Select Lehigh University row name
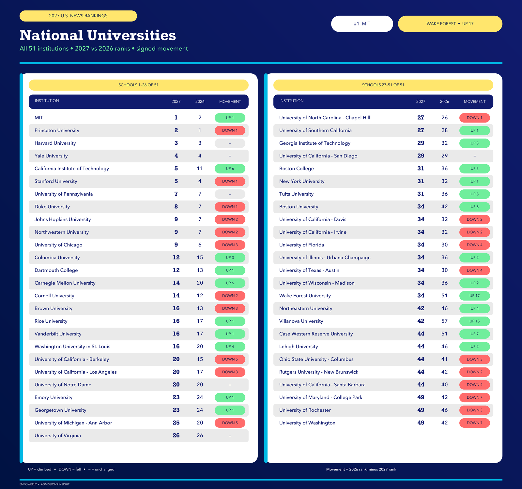The height and width of the screenshot is (489, 522). (x=299, y=347)
